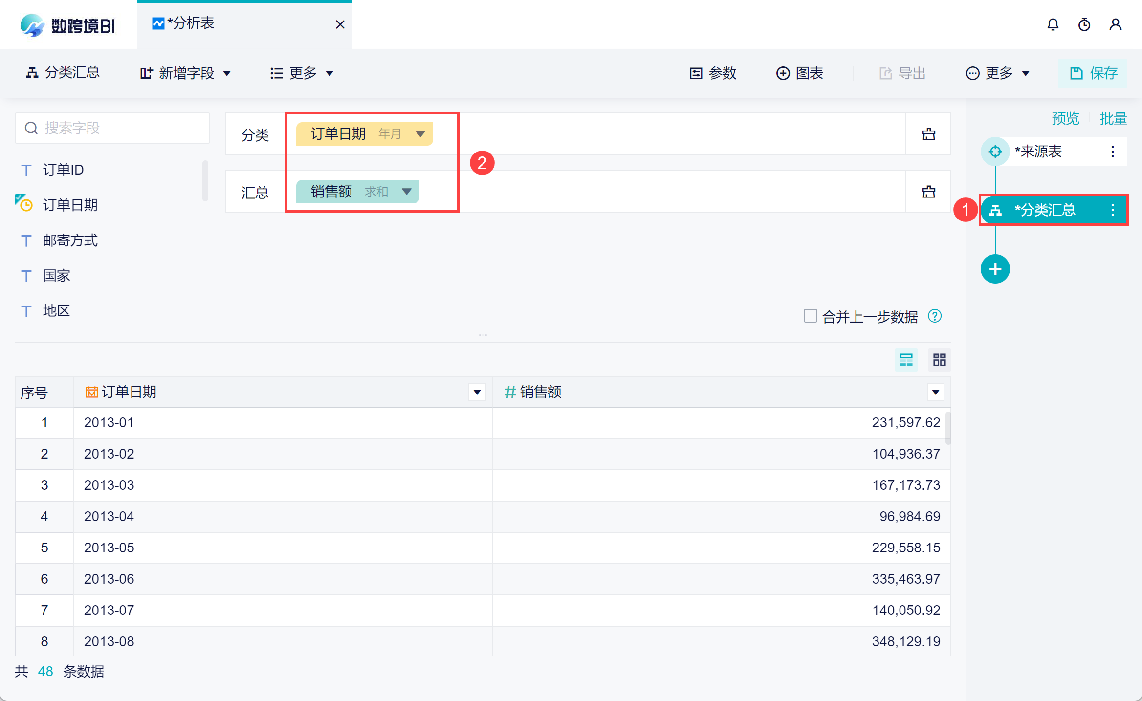Image resolution: width=1142 pixels, height=701 pixels.
Task: Click clear icon in 汇总 row
Action: pos(928,192)
